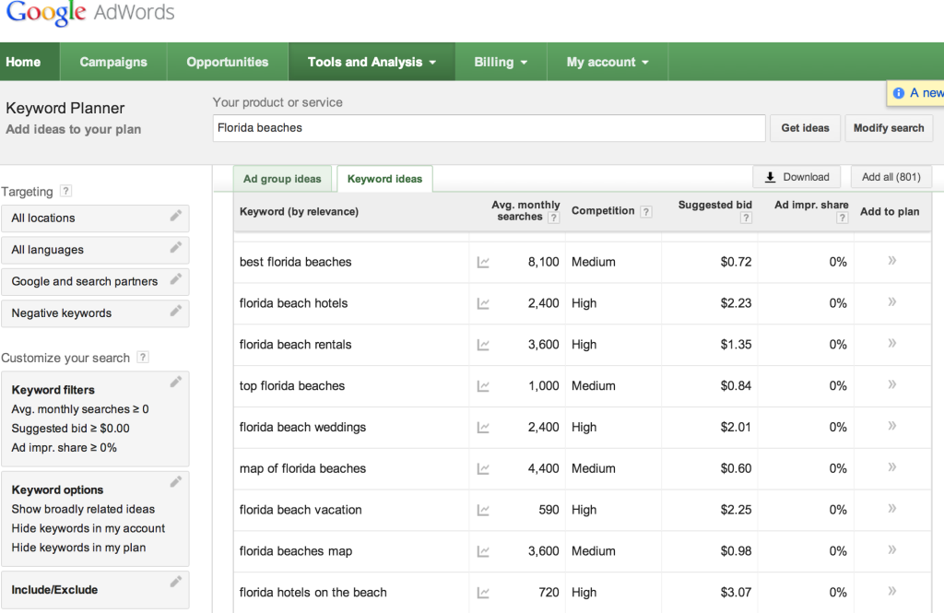Viewport: 944px width, 613px height.
Task: Open the Include/Exclude filter panel
Action: [95, 590]
